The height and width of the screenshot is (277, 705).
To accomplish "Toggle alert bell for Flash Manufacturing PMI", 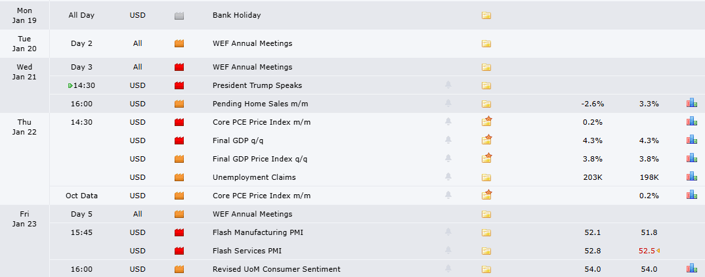I will click(448, 232).
